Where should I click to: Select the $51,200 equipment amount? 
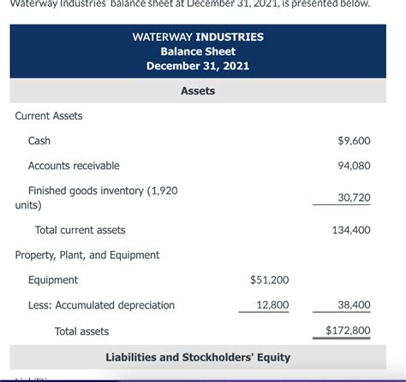(x=270, y=280)
